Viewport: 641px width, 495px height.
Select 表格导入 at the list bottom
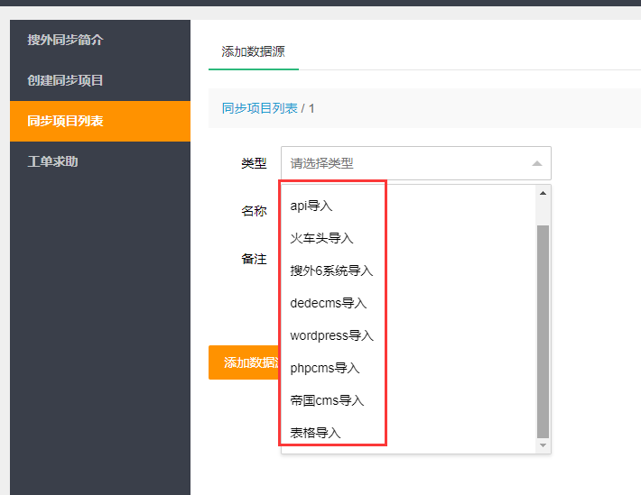tap(315, 433)
